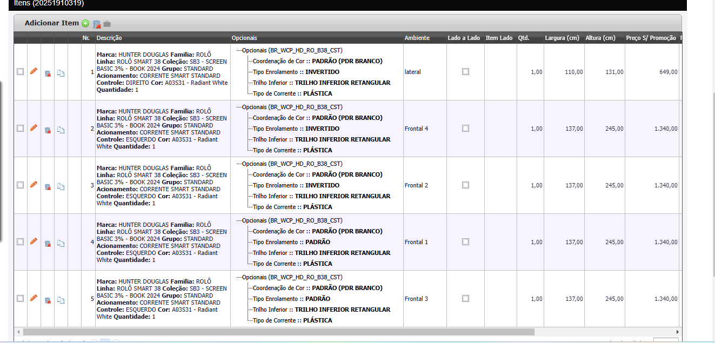Click Coordenação de Cor :: PADRÃO in item 3
The width and height of the screenshot is (715, 343).
point(318,174)
